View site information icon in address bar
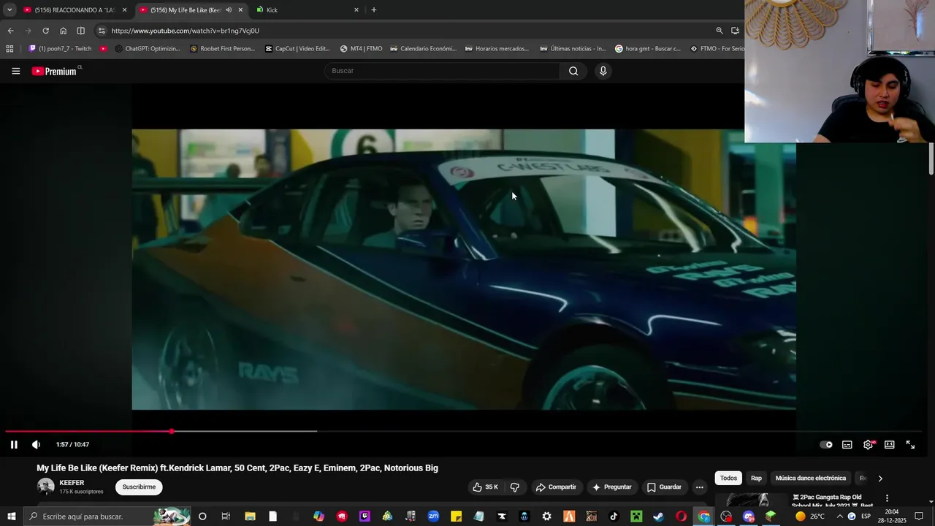935x526 pixels. click(x=102, y=31)
